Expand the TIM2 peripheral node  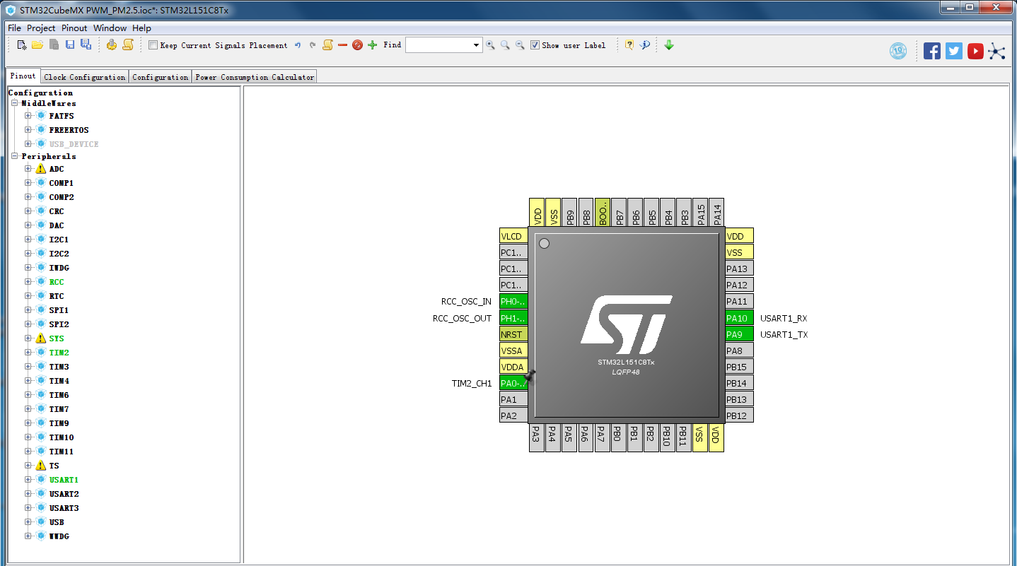[x=28, y=353]
